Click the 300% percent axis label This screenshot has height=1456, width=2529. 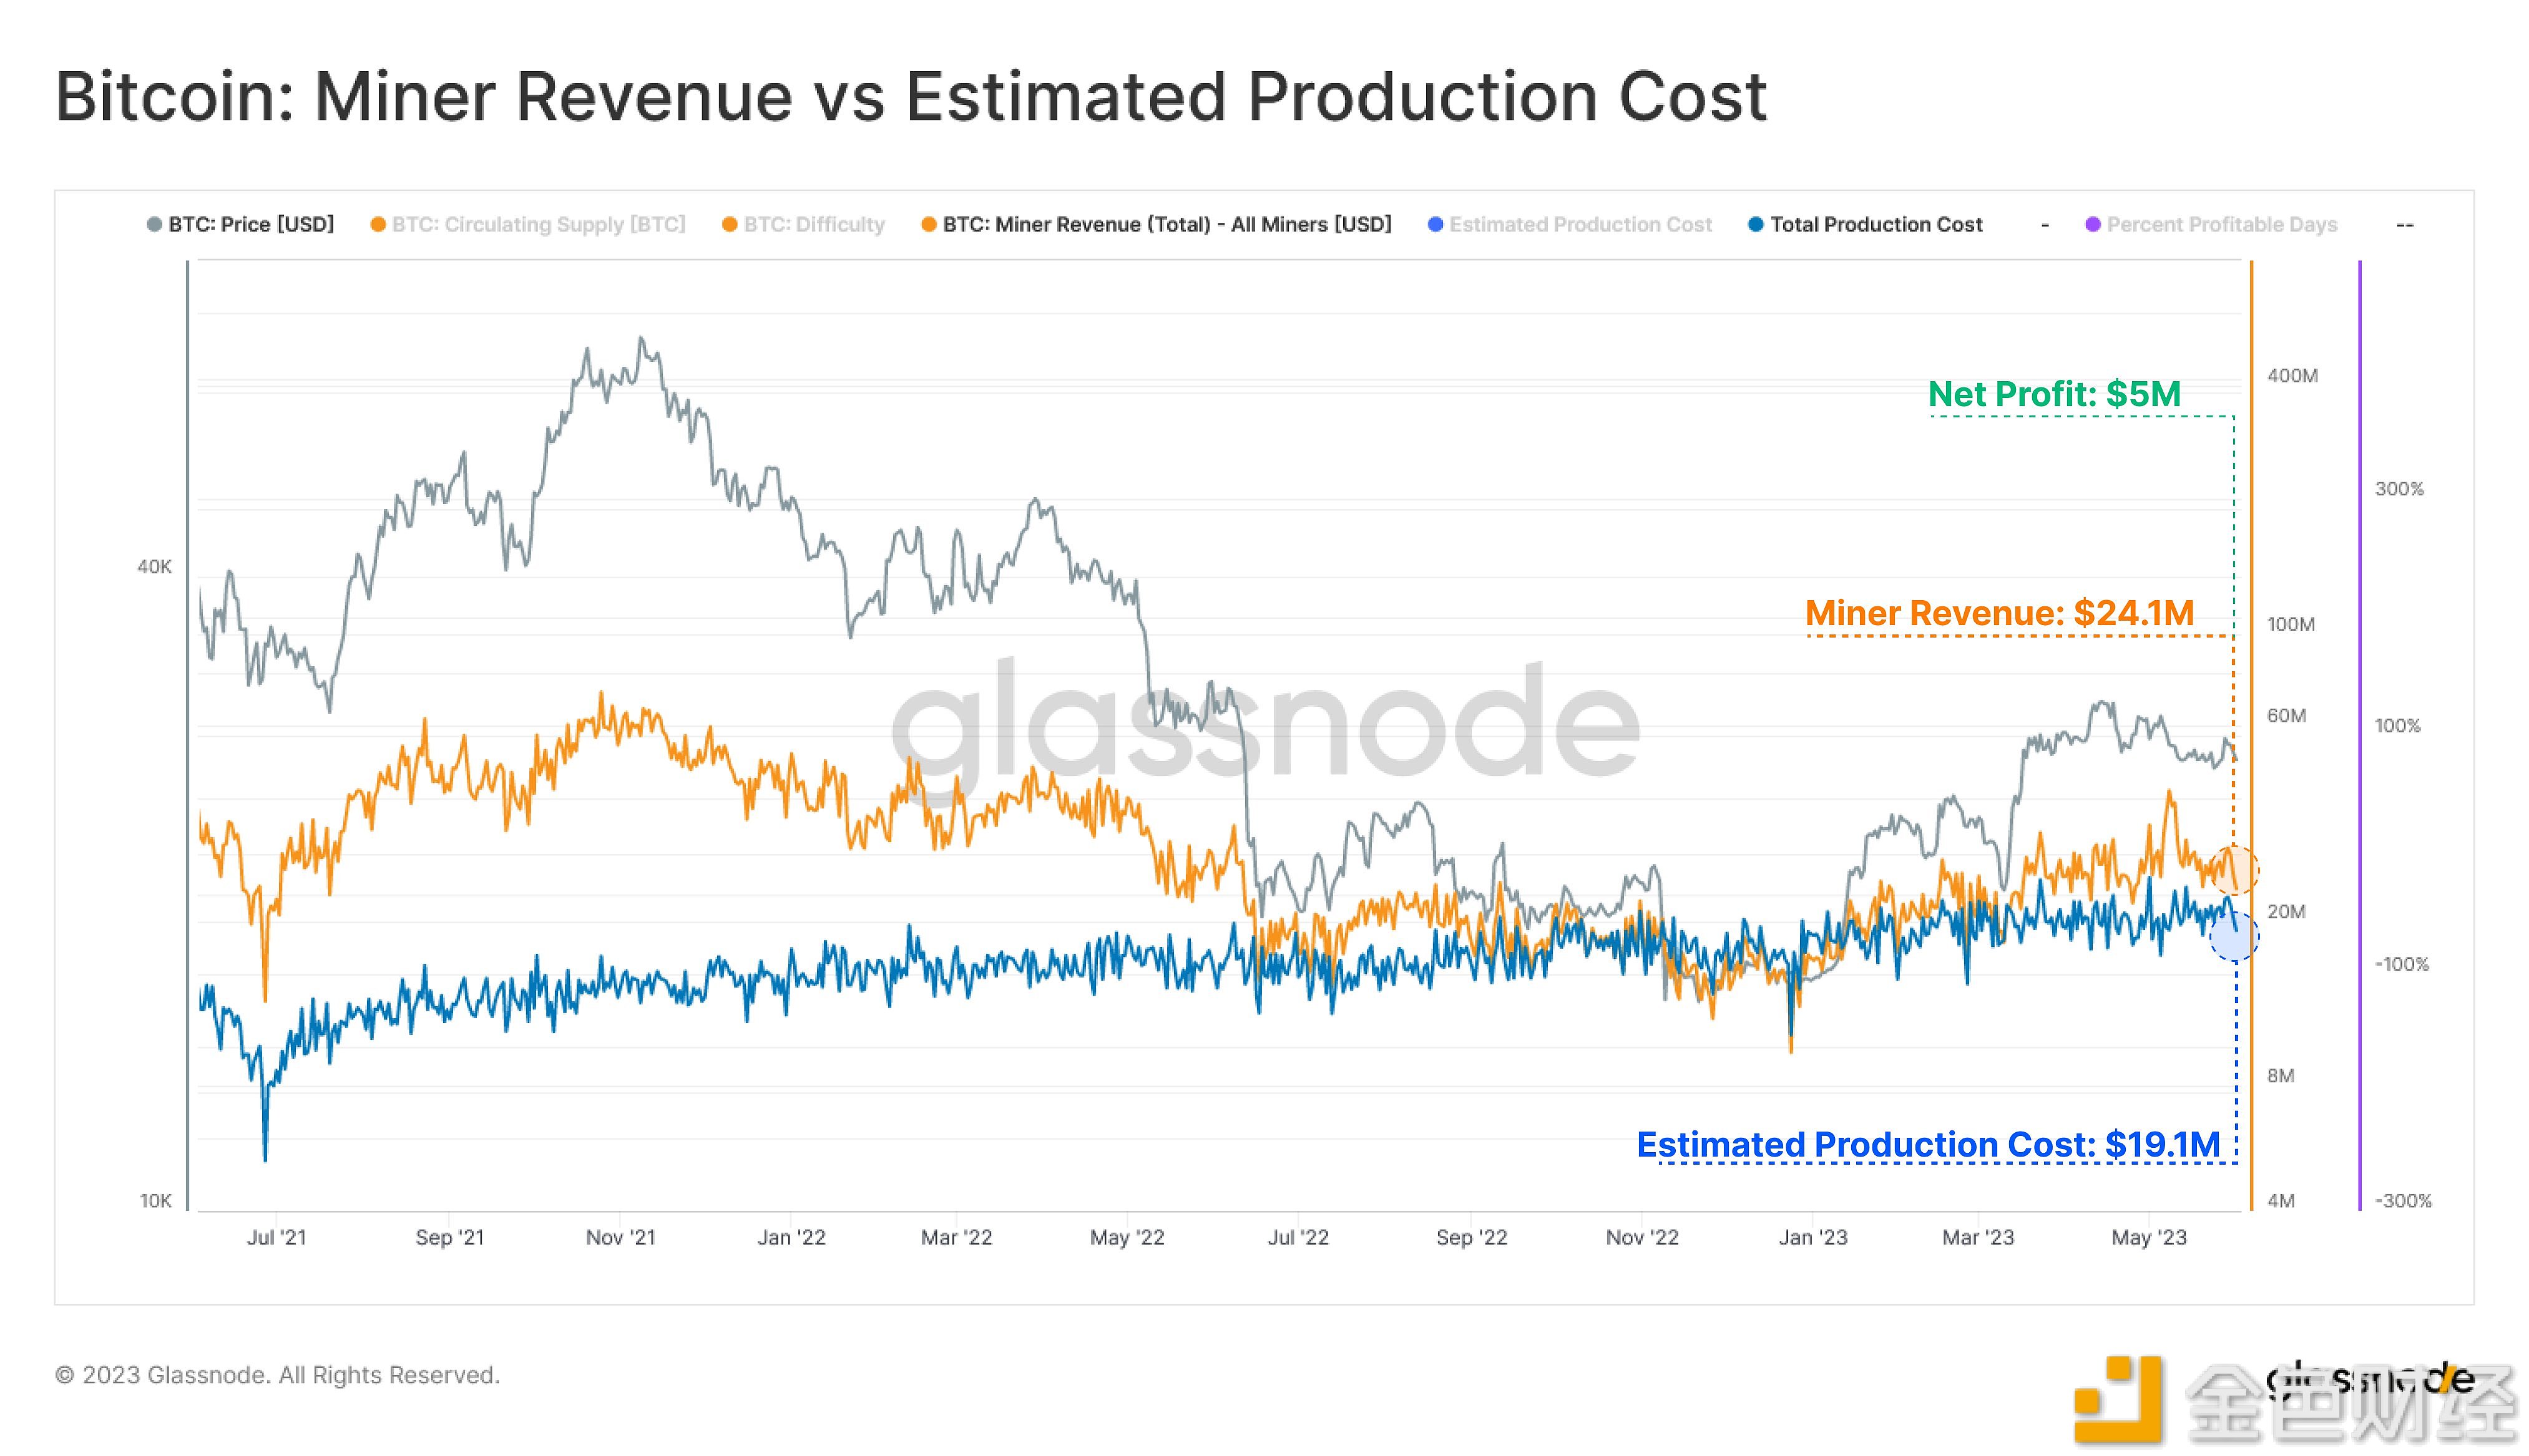(2399, 489)
